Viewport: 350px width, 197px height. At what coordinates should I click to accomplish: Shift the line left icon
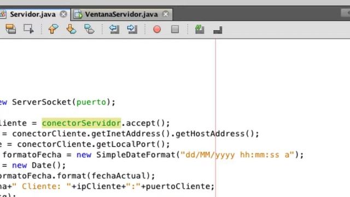(114, 29)
